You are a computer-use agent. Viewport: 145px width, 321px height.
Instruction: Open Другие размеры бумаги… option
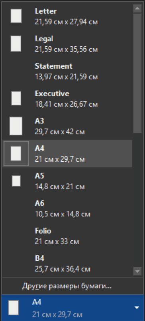pyautogui.click(x=67, y=286)
